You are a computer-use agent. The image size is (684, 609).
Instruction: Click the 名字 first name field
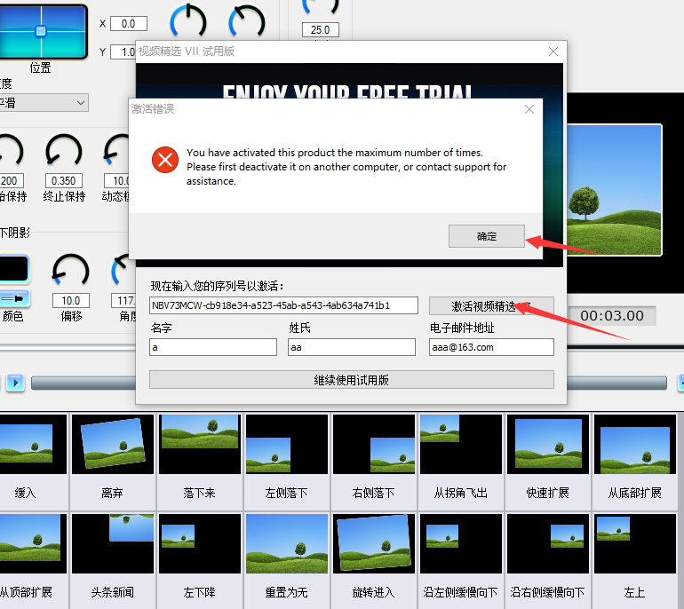coord(213,347)
